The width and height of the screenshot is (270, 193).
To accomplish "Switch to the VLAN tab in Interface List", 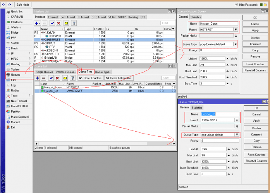I will pyautogui.click(x=112, y=17).
